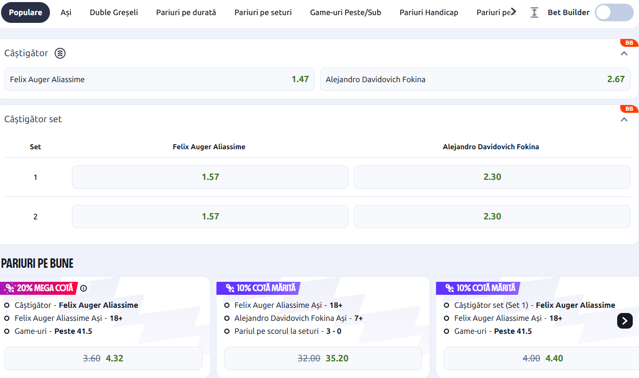Select the 35.20 boosted odds combo
The height and width of the screenshot is (378, 639).
coord(323,358)
